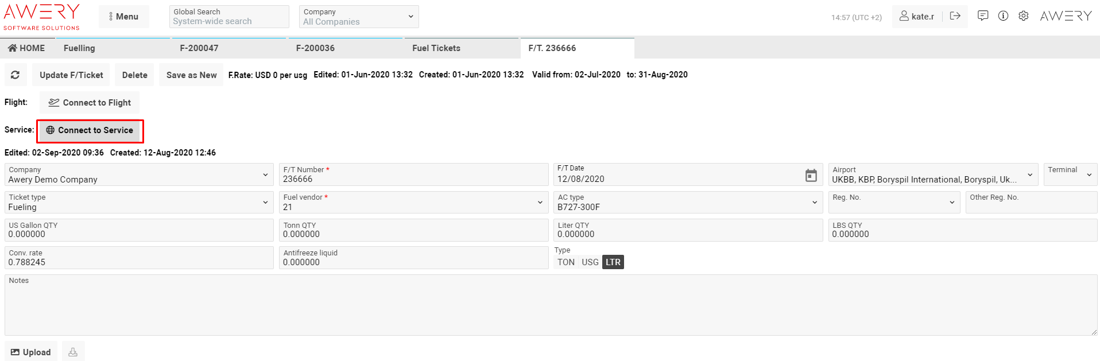Open the F/T Date calendar picker
The image size is (1100, 361).
(811, 176)
